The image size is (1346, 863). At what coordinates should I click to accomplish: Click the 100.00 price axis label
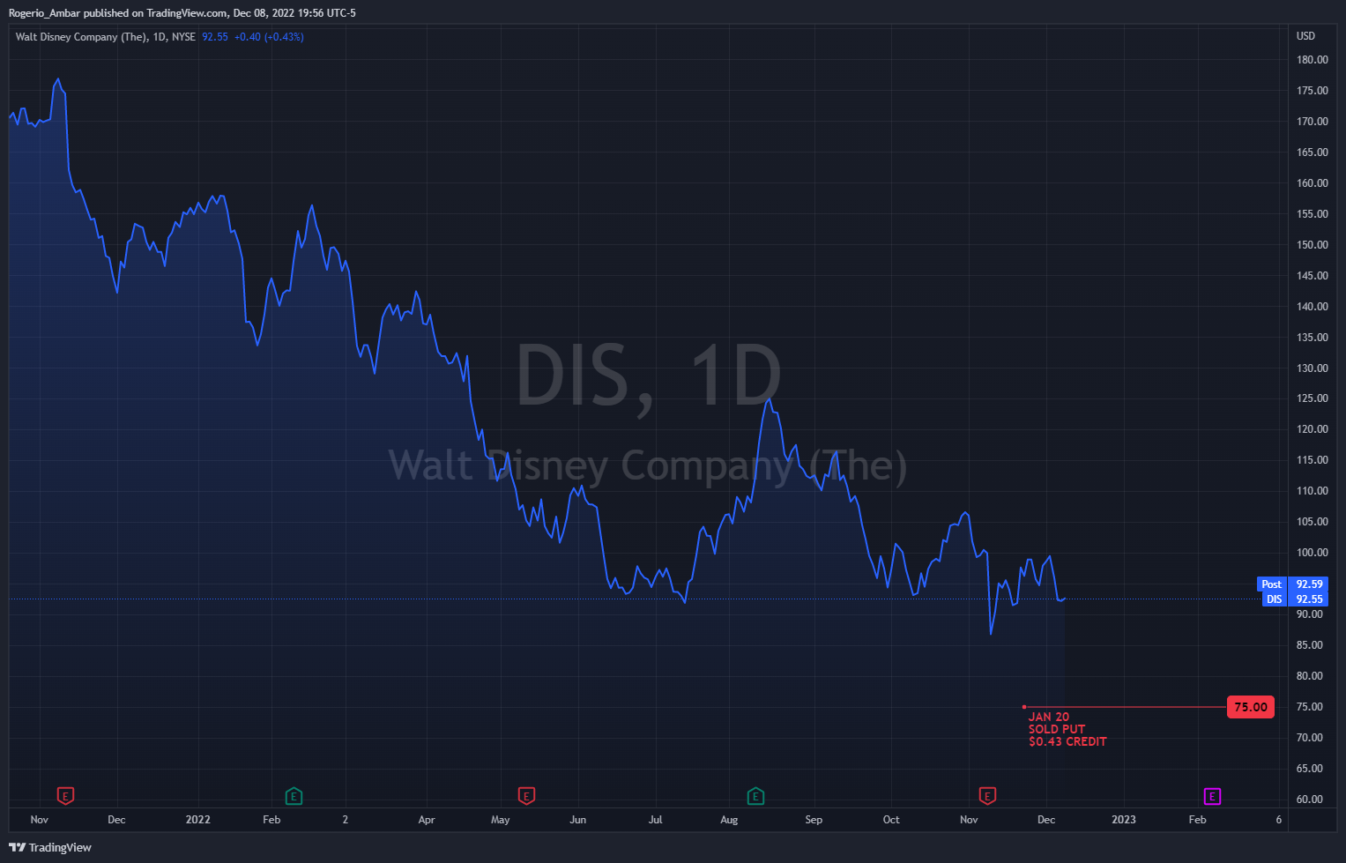click(x=1312, y=553)
